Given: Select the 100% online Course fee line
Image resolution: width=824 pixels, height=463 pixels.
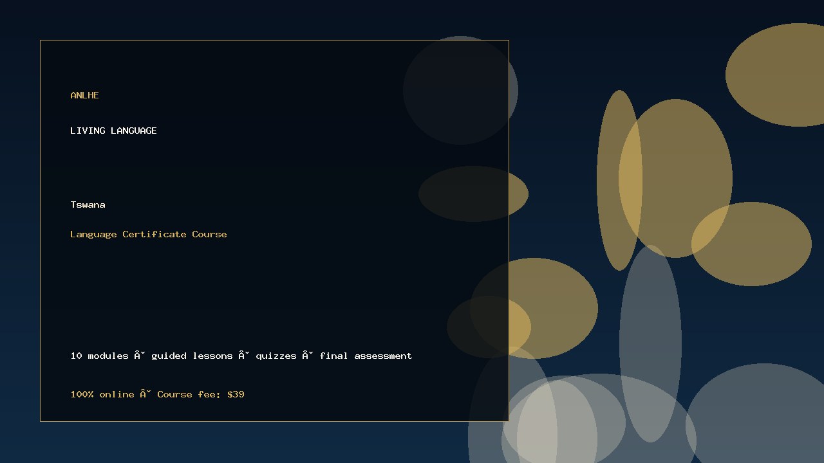Looking at the screenshot, I should tap(157, 394).
